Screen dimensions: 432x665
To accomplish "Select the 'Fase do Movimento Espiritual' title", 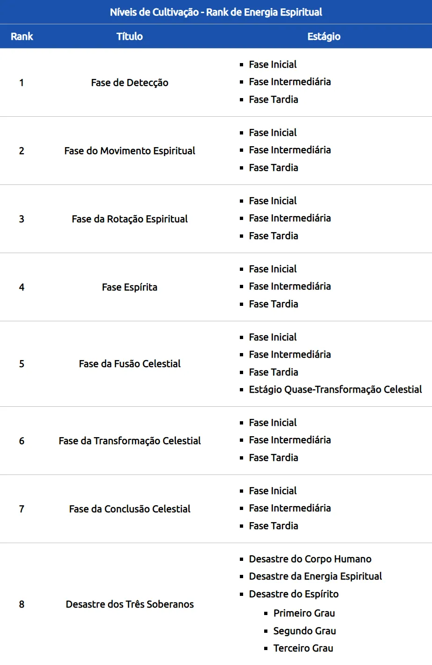I will coord(130,151).
